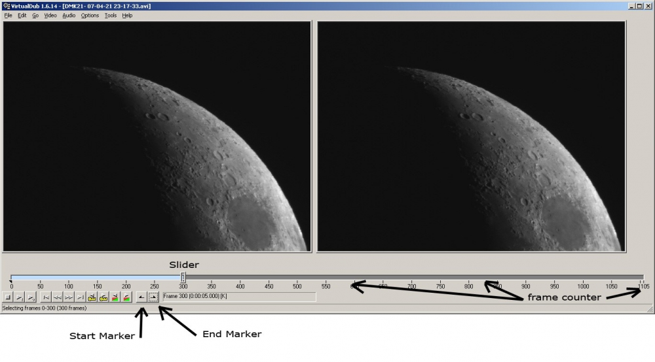Play the output video preview
The height and width of the screenshot is (362, 655).
coord(31,297)
